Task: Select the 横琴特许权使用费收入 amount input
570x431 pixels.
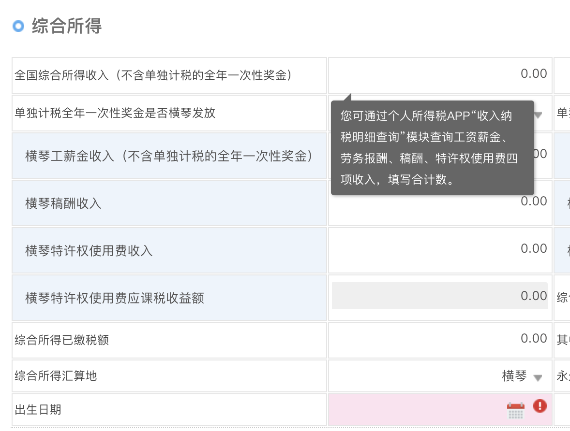Action: (439, 249)
